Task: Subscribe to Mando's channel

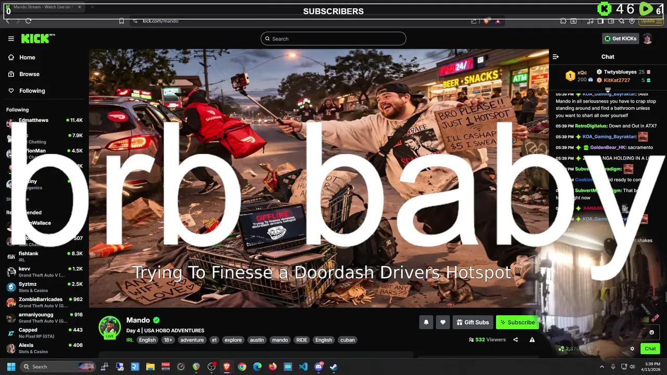Action: point(517,322)
